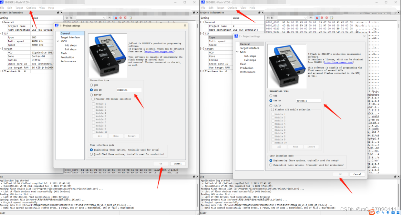The height and width of the screenshot is (215, 402).
Task: Enable Flasher ATE module selection in dialog 1
Action: coord(93,99)
